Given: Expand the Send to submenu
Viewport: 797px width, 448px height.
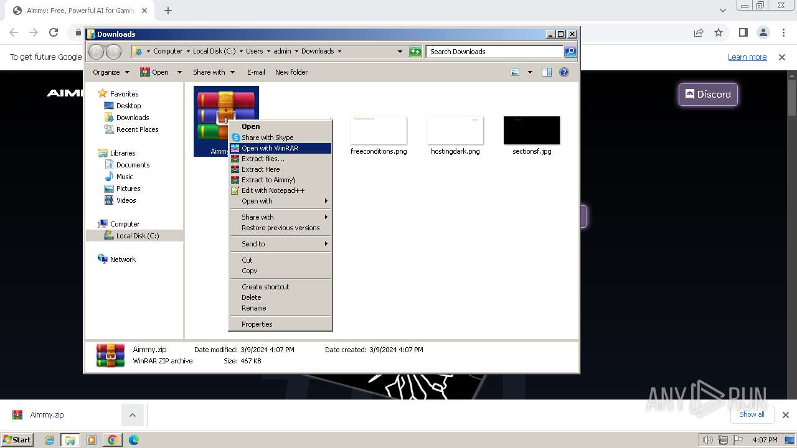Looking at the screenshot, I should (x=280, y=244).
